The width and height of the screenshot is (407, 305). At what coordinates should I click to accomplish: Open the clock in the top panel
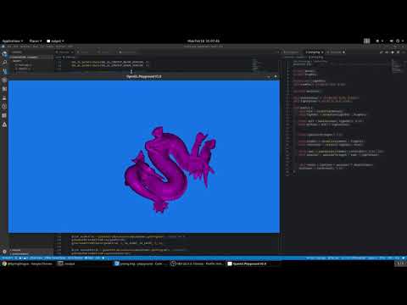[x=203, y=41]
